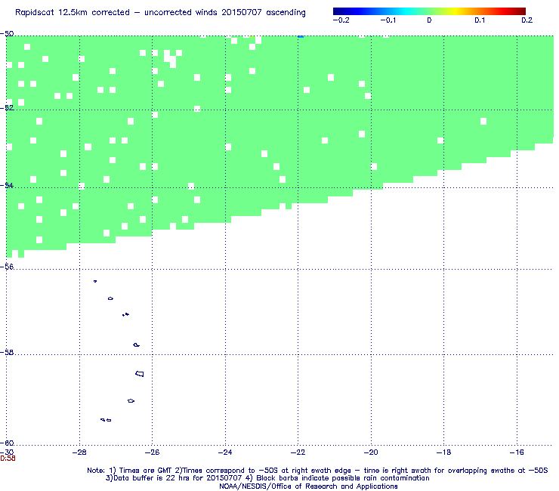Click the blue data cell on the -50 line near -22
The image size is (559, 491).
301,36
